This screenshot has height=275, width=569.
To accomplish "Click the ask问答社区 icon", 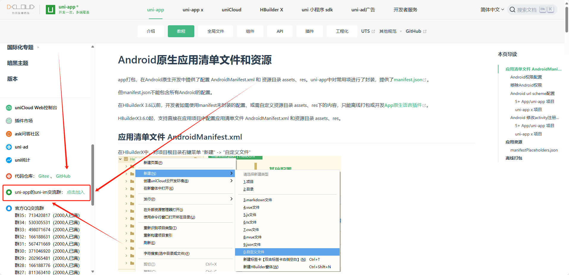I will (9, 134).
